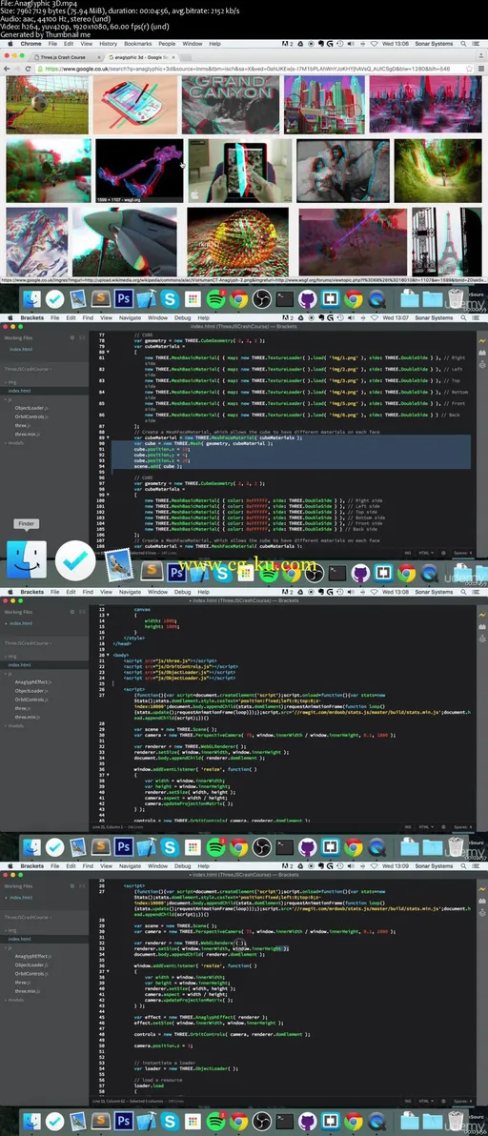
Task: Expand img folder in the 13:07 Brackets sidebar
Action: [x=11, y=381]
